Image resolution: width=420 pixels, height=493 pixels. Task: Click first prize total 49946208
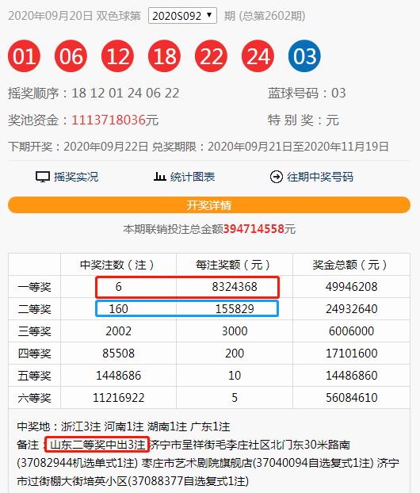351,287
